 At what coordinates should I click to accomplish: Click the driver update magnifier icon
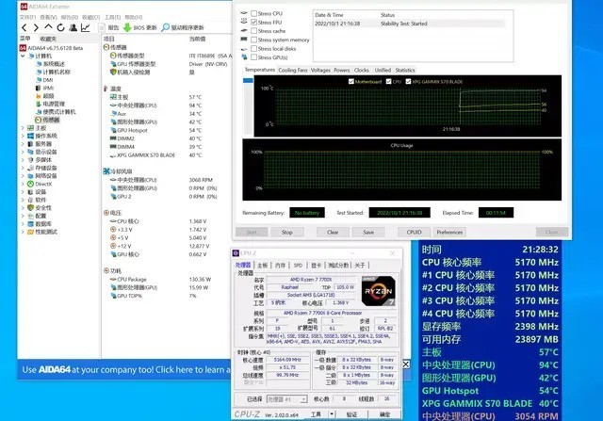[x=166, y=27]
